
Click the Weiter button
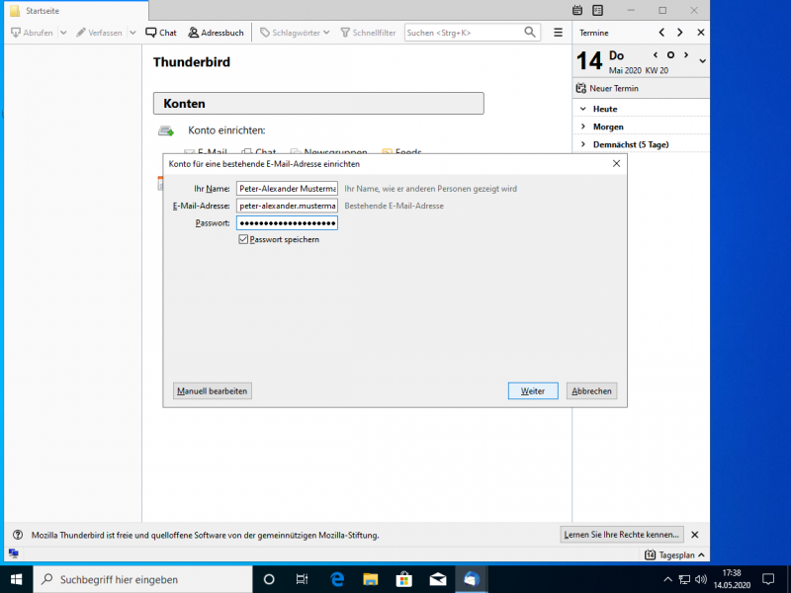pyautogui.click(x=533, y=391)
